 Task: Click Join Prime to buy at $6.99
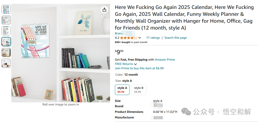click(x=139, y=68)
